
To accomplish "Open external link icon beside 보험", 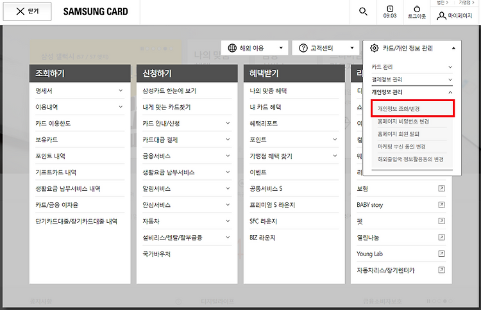I will pos(441,188).
